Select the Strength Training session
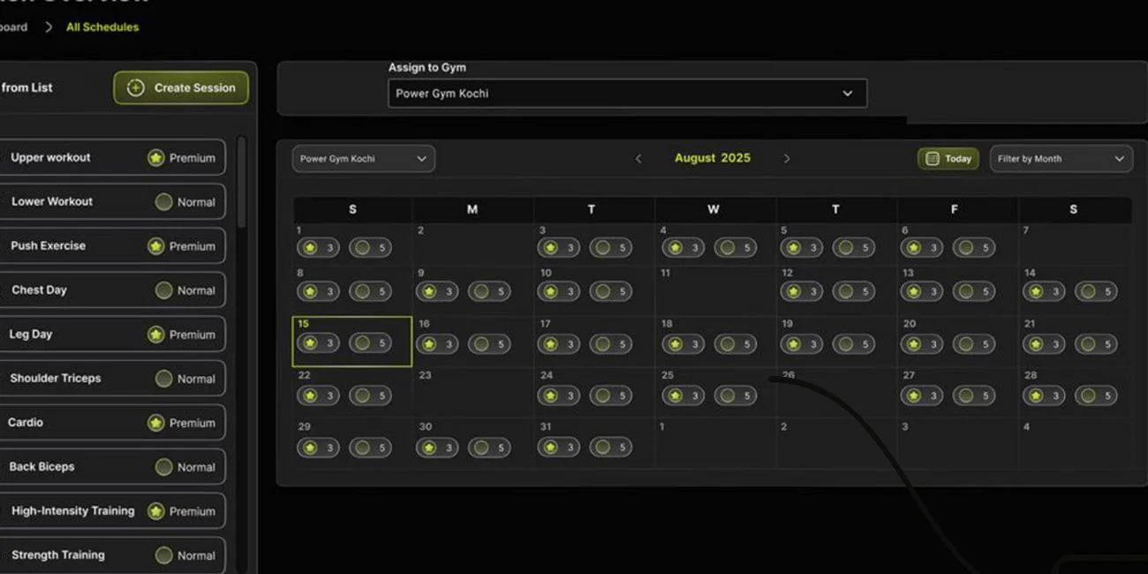 pyautogui.click(x=111, y=555)
